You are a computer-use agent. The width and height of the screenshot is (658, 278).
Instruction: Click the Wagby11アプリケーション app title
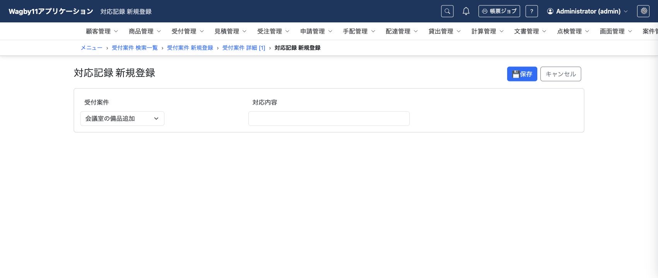click(51, 11)
